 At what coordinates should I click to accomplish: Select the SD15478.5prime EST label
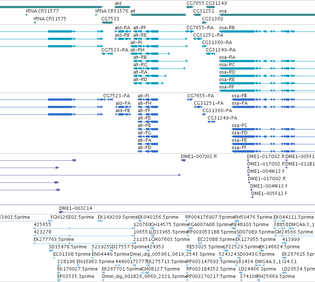click(x=68, y=246)
